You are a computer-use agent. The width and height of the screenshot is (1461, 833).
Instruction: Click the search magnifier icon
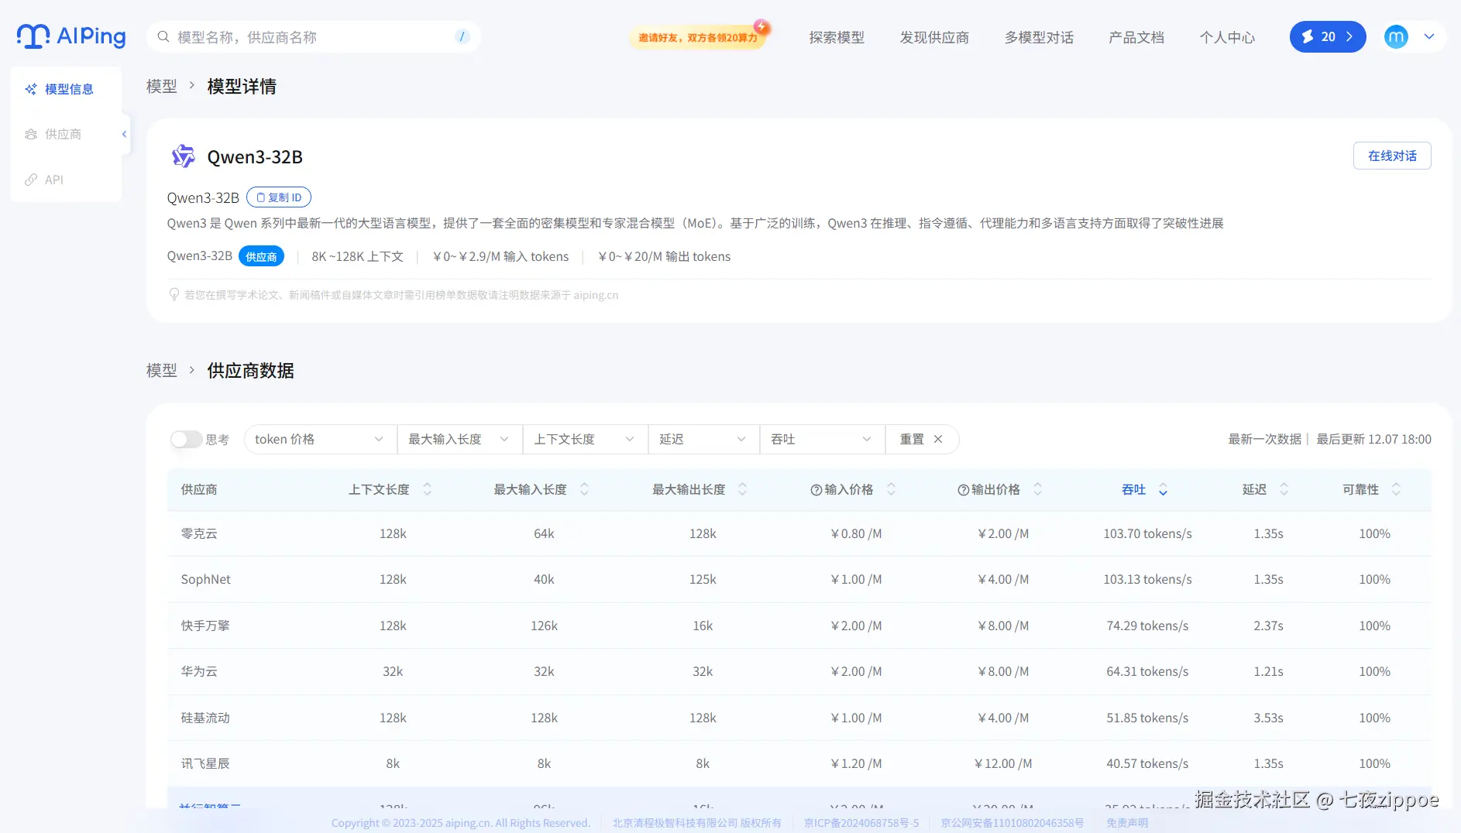pyautogui.click(x=163, y=36)
